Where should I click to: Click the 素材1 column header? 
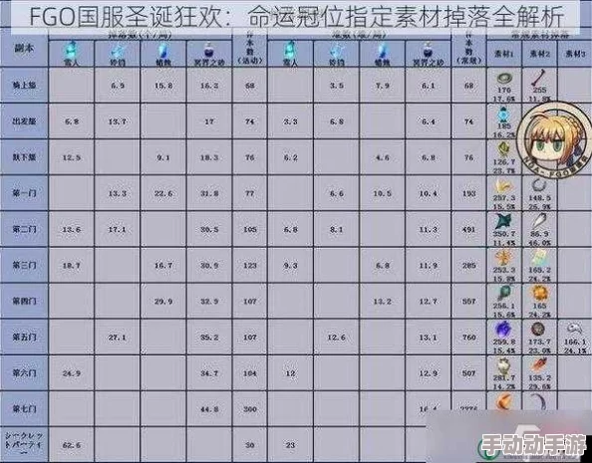[x=504, y=54]
